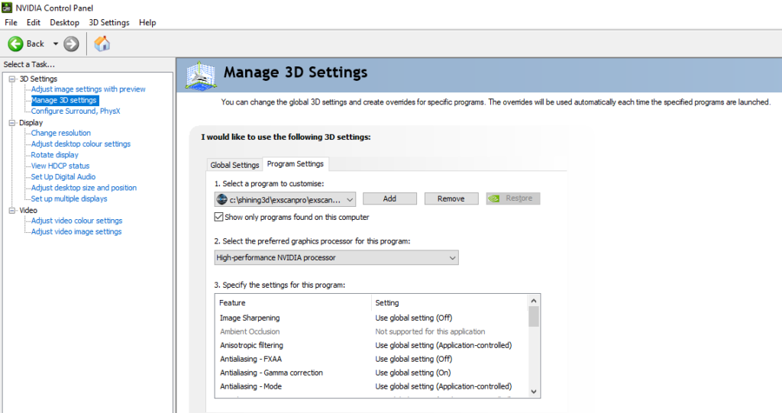Screen dimensions: 782x413
Task: Open the Back history dropdown arrow
Action: pos(55,44)
